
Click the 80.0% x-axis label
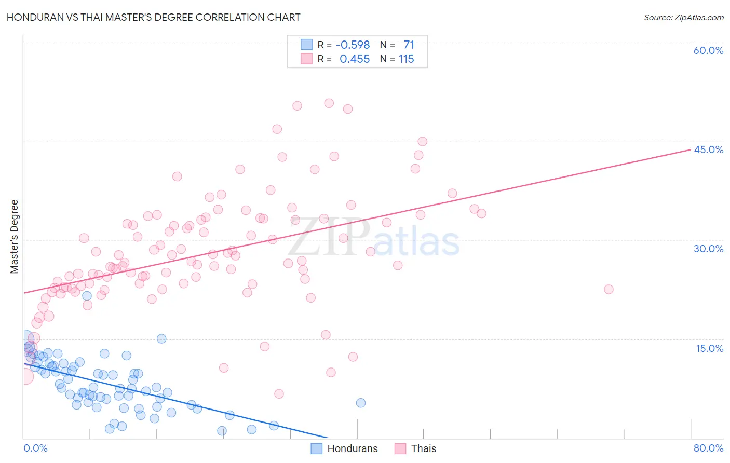click(x=708, y=448)
